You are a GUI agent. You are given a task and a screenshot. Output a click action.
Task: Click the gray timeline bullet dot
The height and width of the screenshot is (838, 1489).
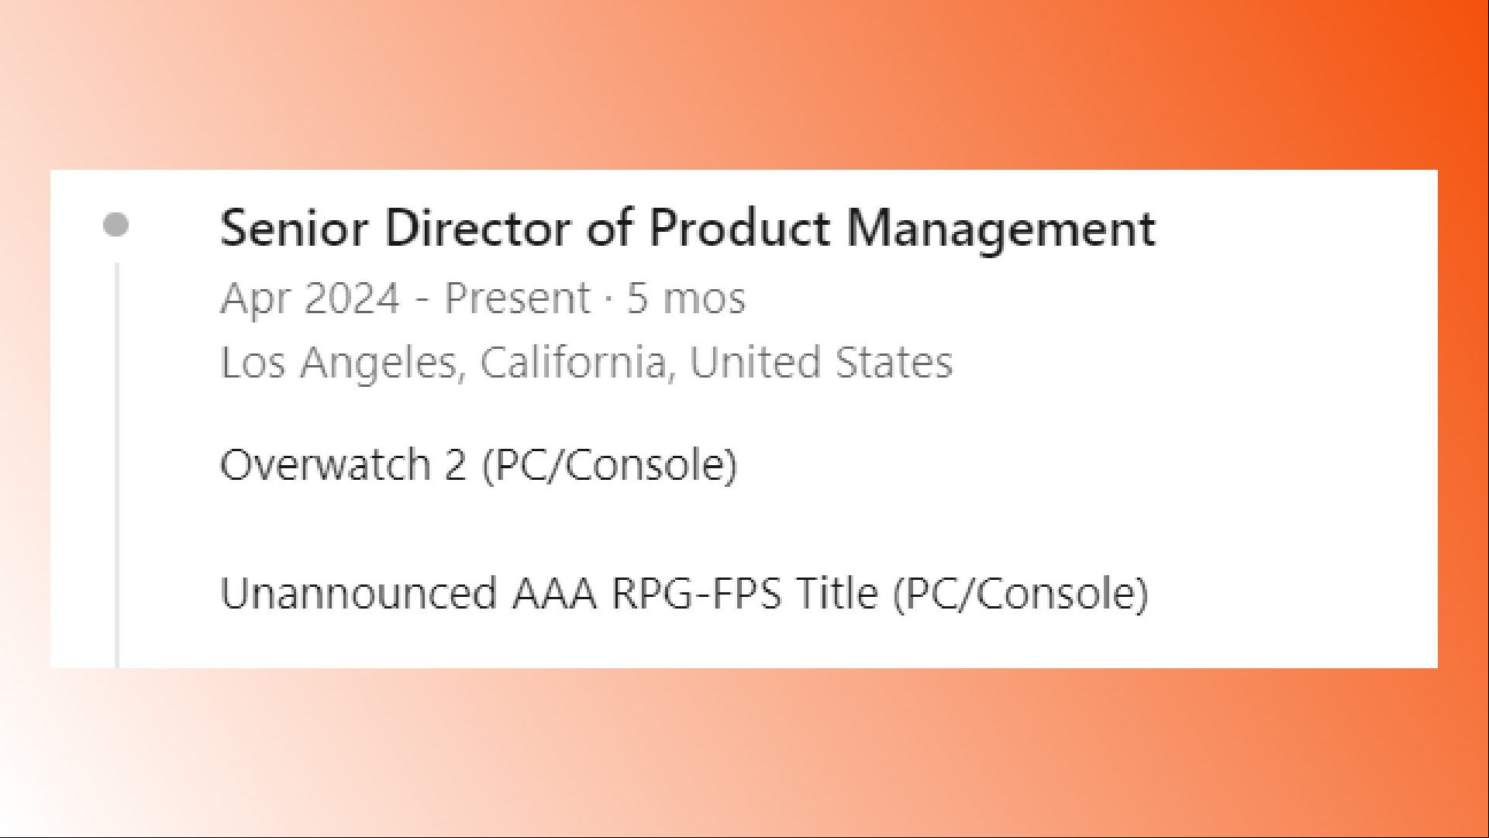(116, 225)
